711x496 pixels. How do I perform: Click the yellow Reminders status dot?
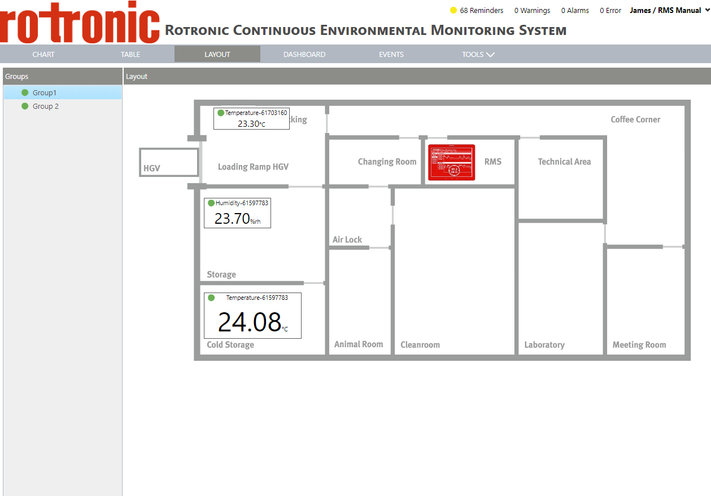point(453,10)
